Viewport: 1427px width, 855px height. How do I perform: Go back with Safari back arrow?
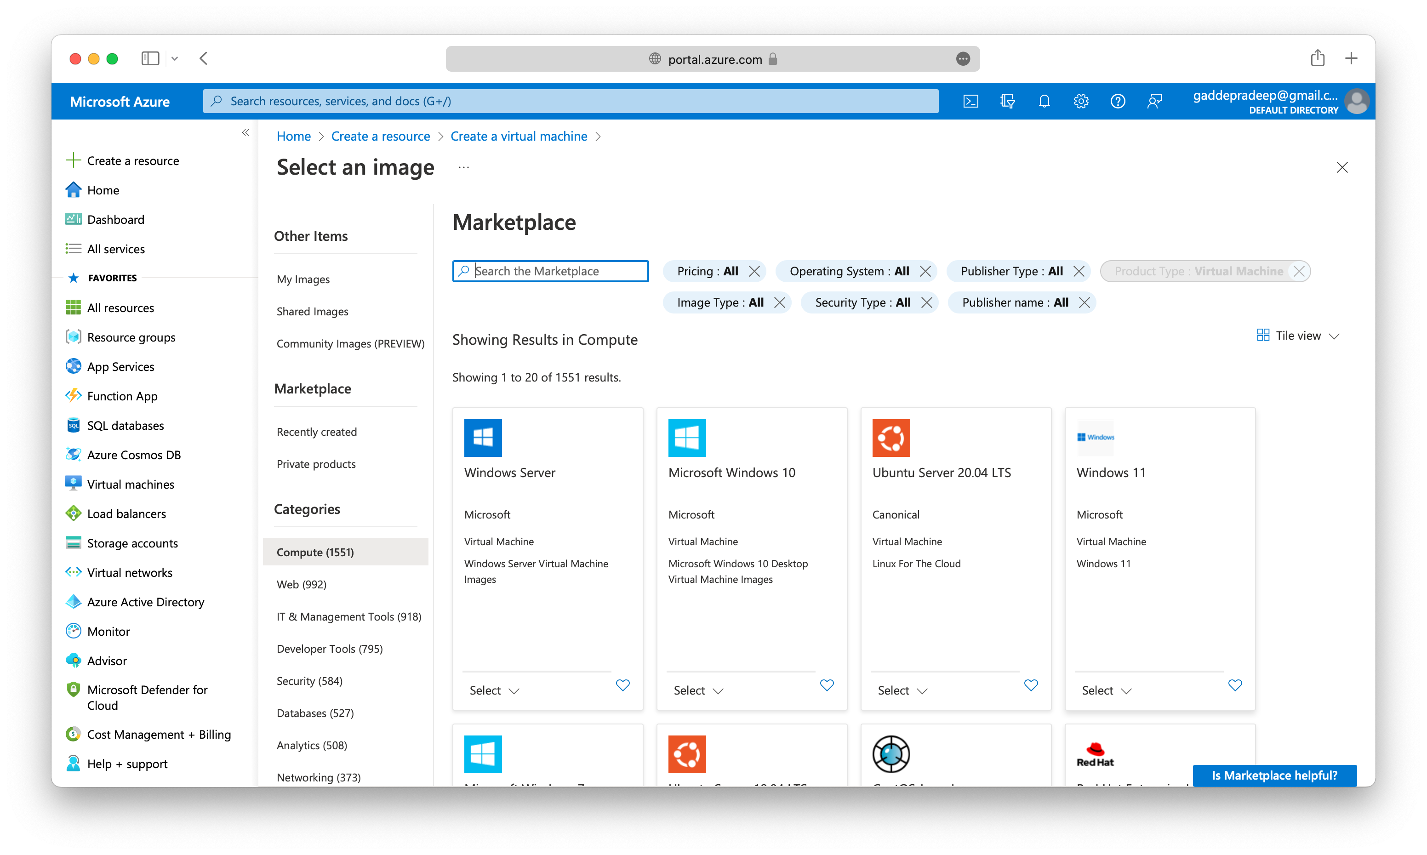(x=203, y=58)
